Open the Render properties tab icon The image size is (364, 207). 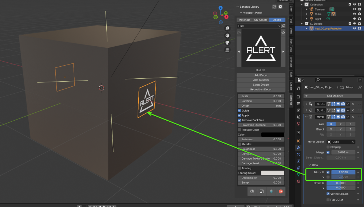(x=298, y=97)
